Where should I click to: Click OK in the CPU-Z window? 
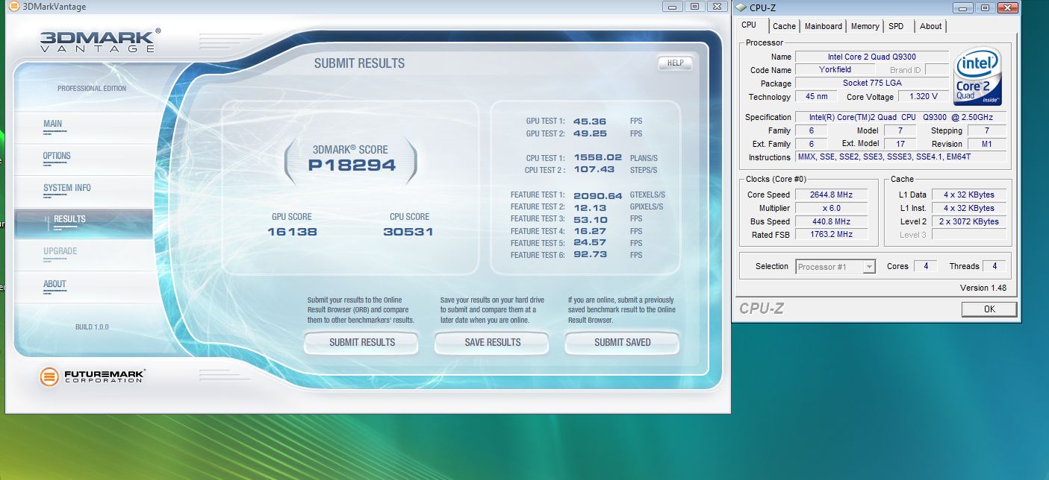coord(989,309)
